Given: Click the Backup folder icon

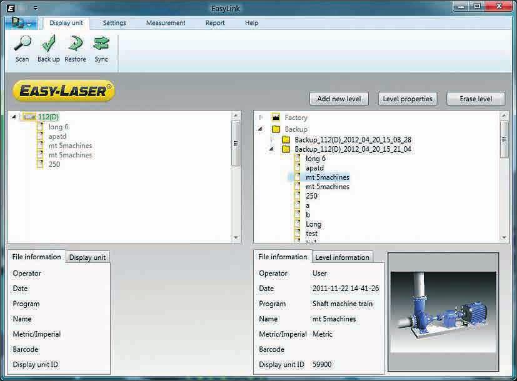Looking at the screenshot, I should [x=276, y=129].
